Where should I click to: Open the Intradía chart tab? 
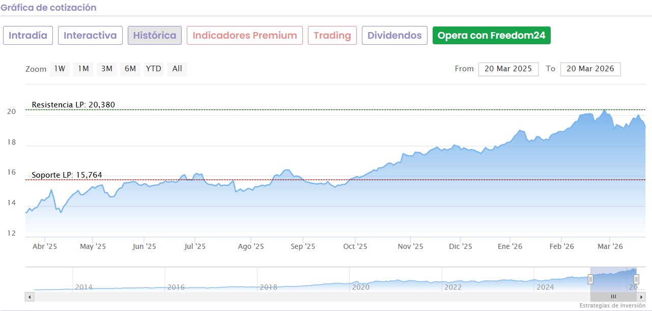28,36
